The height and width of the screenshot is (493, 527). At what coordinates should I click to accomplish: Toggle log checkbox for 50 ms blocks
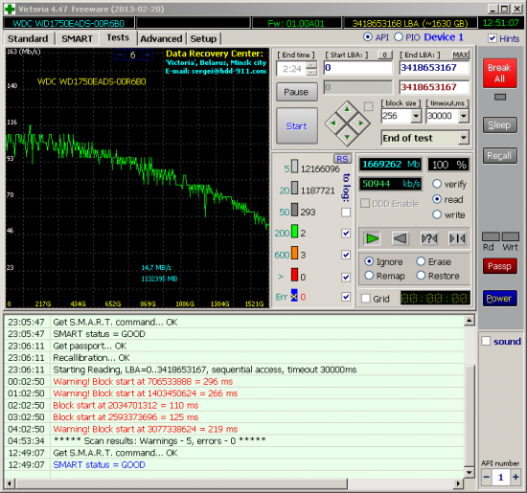pyautogui.click(x=346, y=213)
